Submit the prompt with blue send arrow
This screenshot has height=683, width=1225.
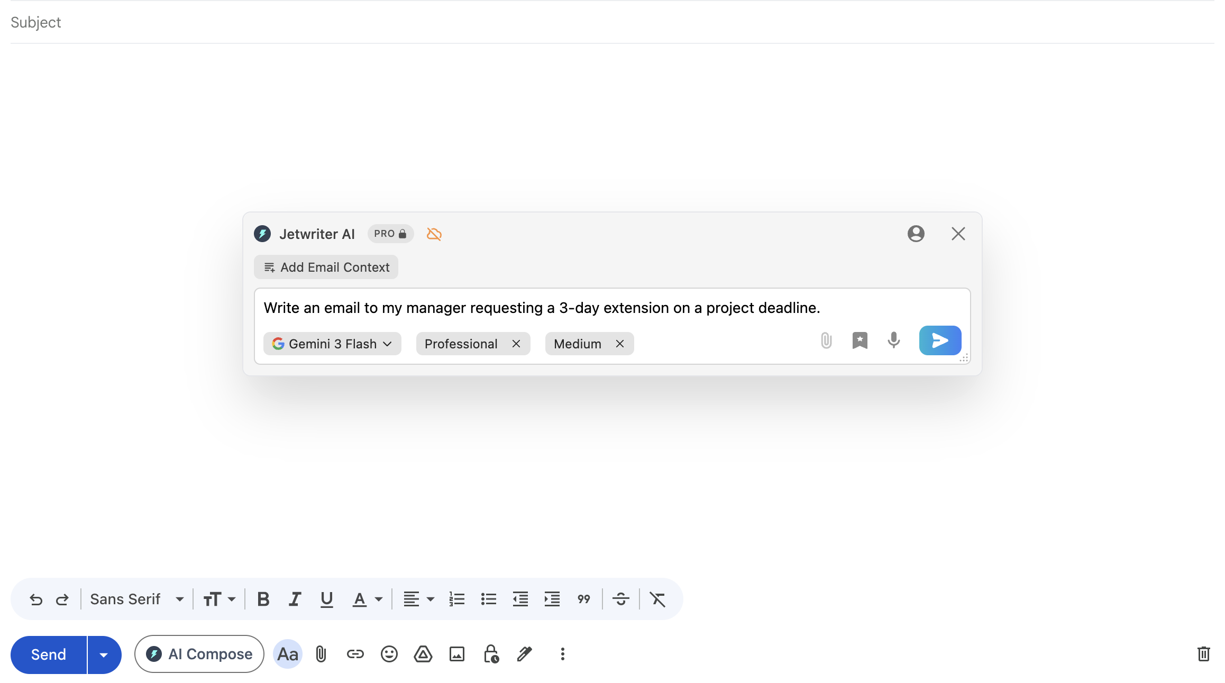pyautogui.click(x=940, y=340)
